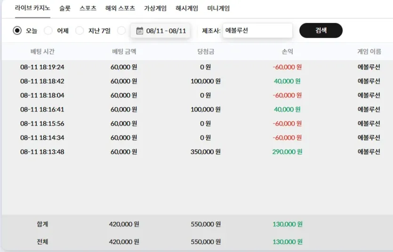Select the 08-11 18:13:48 bet row
The image size is (393, 252).
pos(42,152)
